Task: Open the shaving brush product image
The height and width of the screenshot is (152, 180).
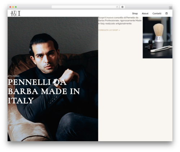Action: (x=157, y=37)
